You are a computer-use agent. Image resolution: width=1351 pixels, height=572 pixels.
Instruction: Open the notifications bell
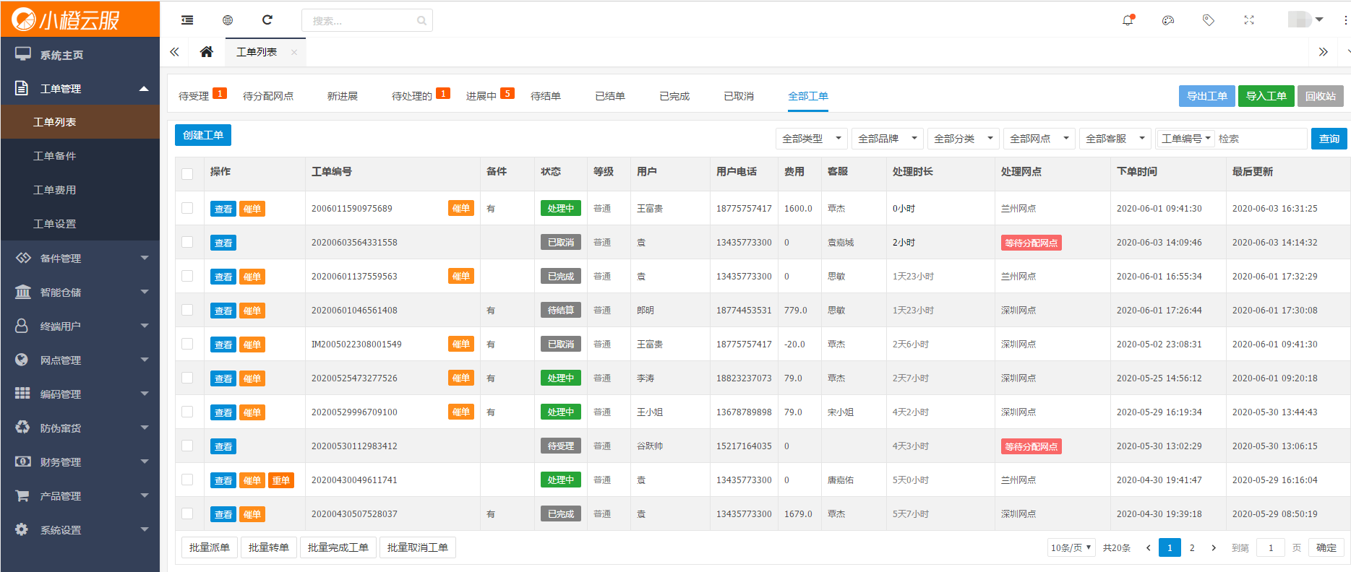[x=1128, y=20]
